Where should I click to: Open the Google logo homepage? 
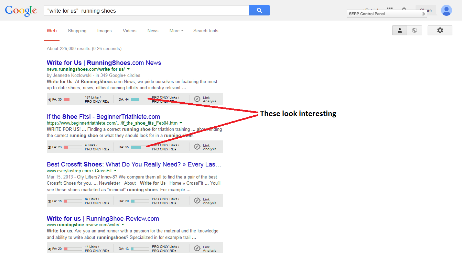click(21, 11)
